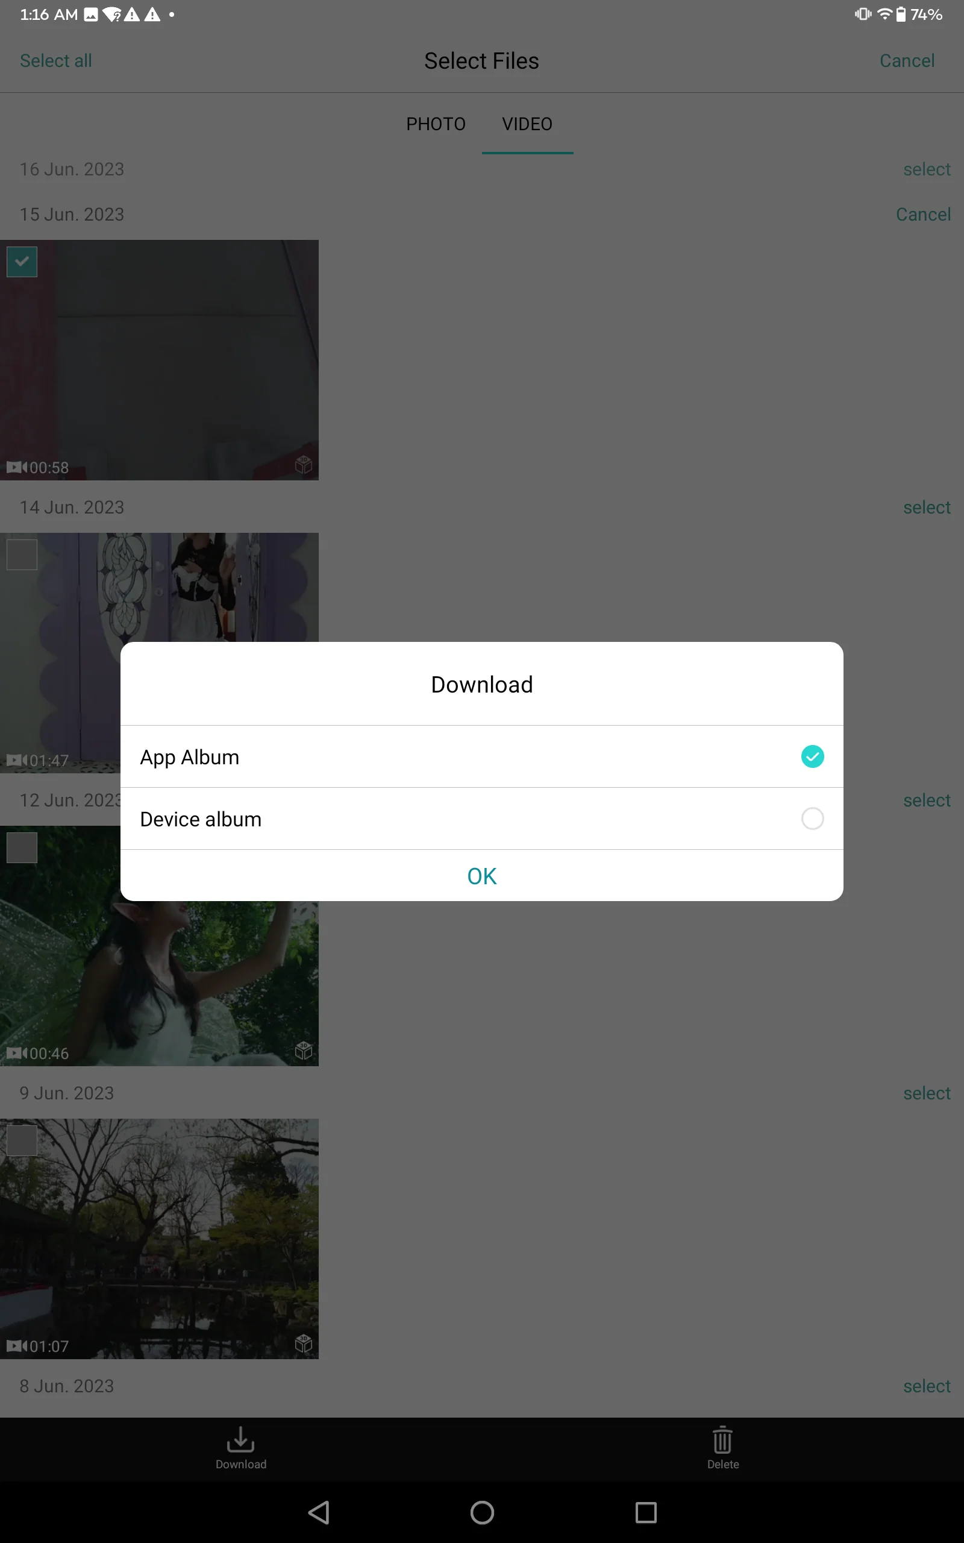Cancel file selection in the top bar
Image resolution: width=964 pixels, height=1543 pixels.
tap(907, 60)
